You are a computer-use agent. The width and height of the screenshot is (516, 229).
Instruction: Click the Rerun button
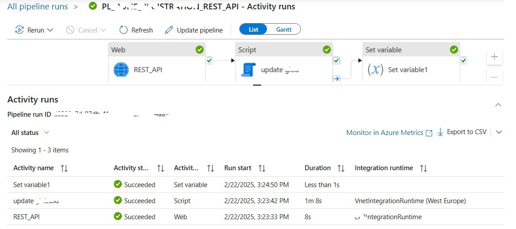[x=34, y=30]
